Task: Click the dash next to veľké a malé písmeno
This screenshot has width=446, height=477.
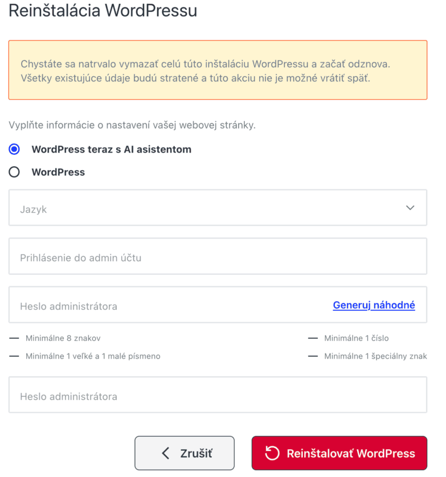Action: [14, 356]
